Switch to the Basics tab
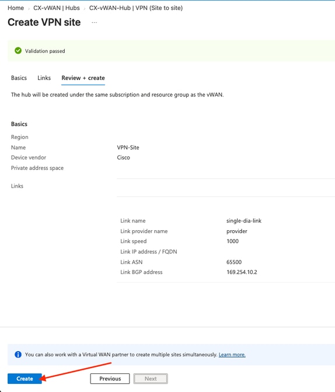The height and width of the screenshot is (392, 335). point(19,78)
